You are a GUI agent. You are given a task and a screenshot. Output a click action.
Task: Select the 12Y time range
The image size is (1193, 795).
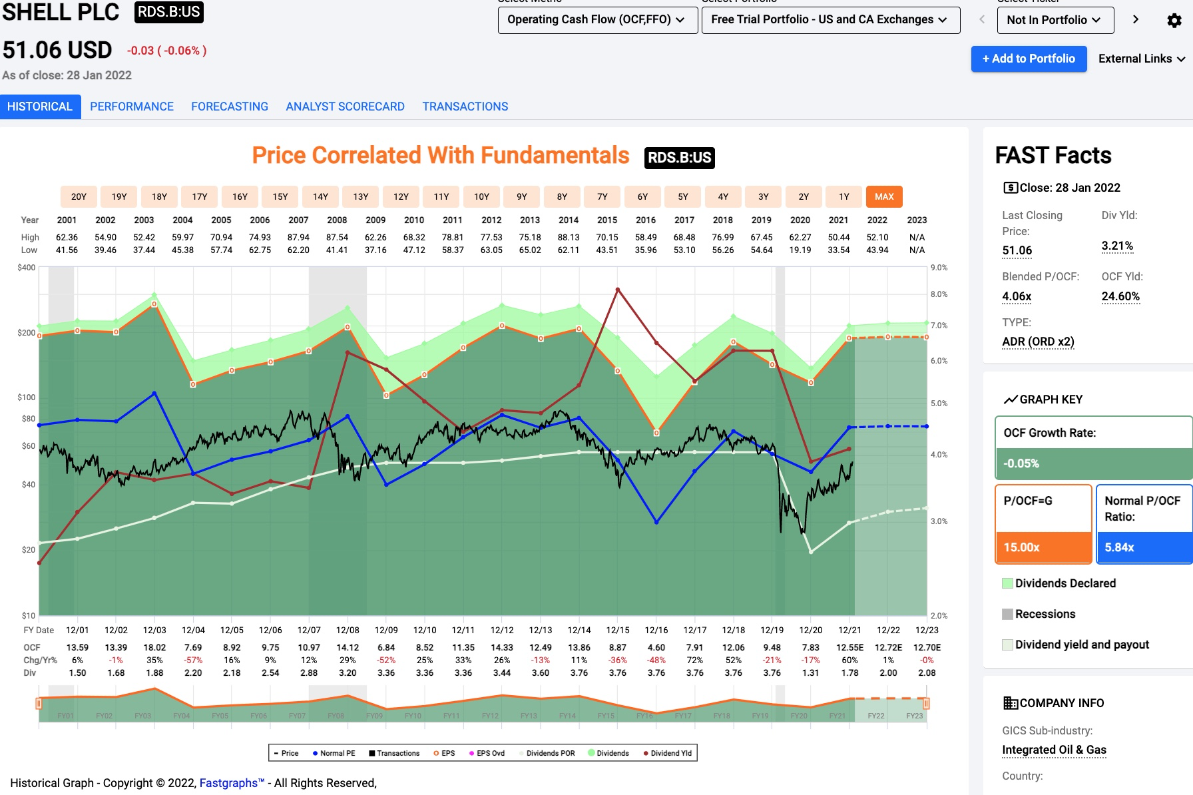(401, 196)
